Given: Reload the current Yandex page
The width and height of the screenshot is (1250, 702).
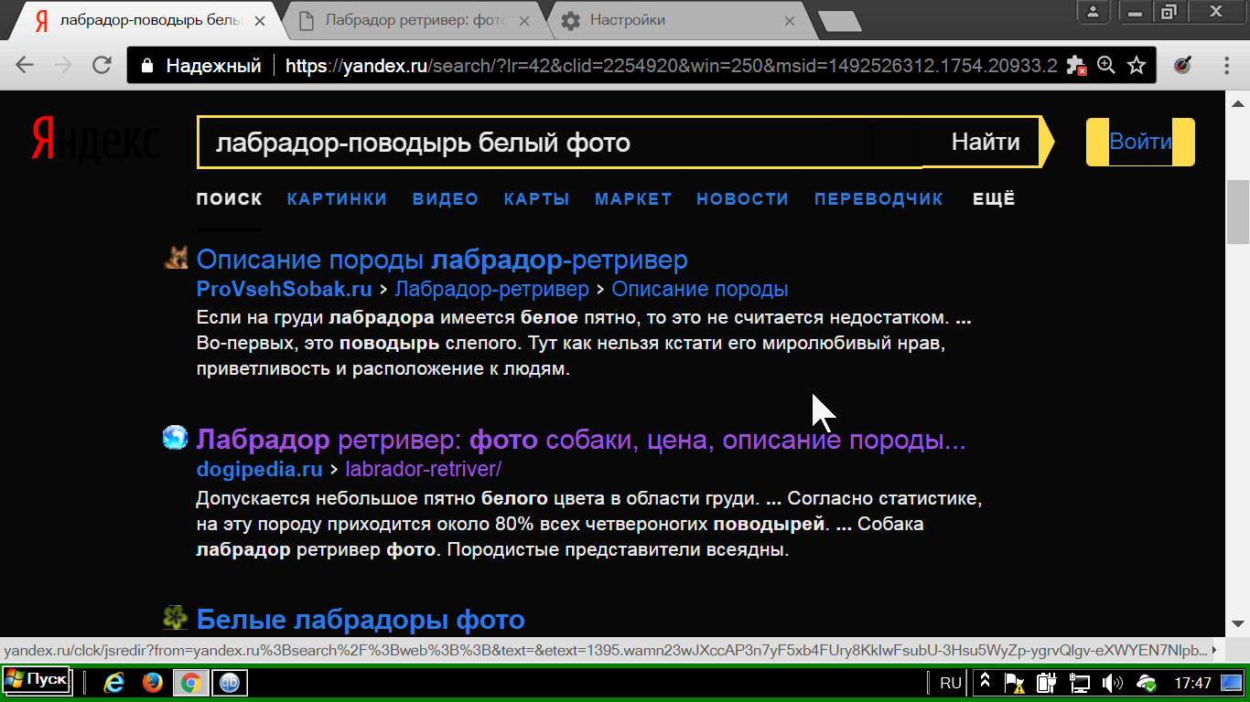Looking at the screenshot, I should point(102,66).
